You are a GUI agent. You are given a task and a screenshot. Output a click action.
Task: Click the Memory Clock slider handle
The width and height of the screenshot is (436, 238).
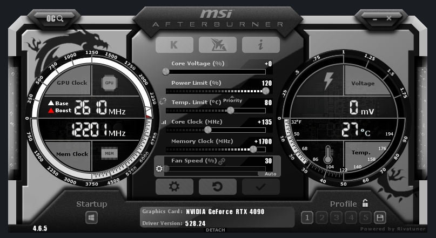(253, 149)
